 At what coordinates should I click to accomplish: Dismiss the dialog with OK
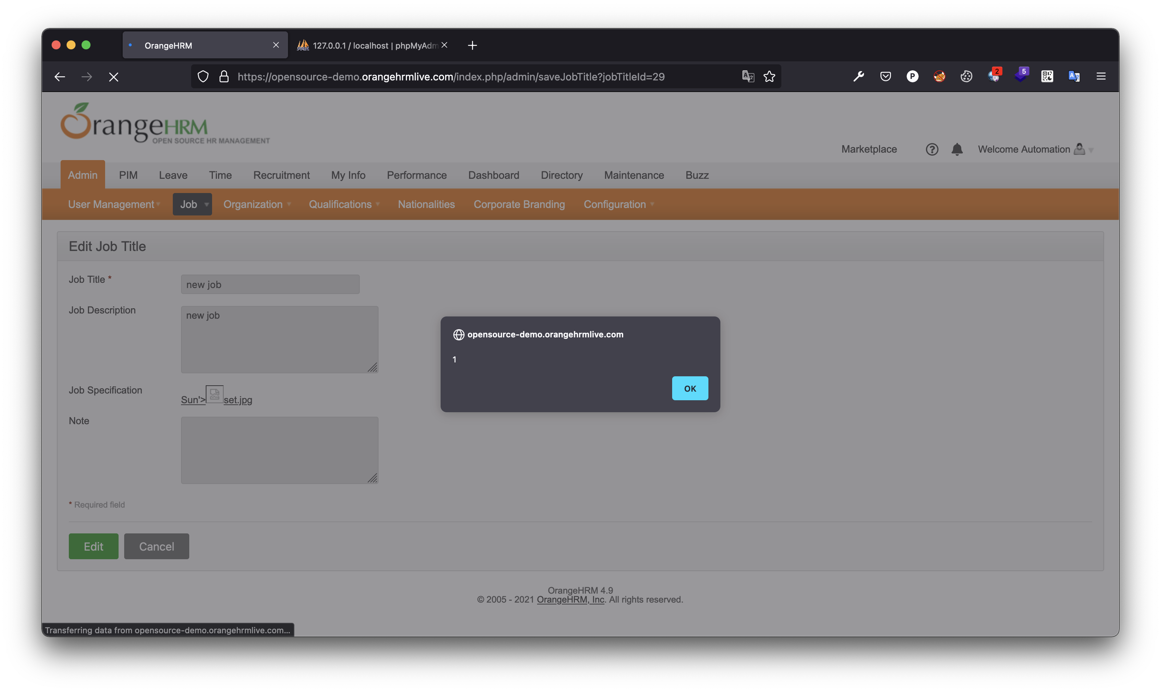pos(690,388)
